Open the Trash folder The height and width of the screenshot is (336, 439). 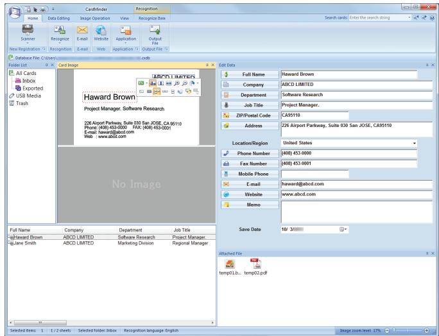tap(19, 103)
